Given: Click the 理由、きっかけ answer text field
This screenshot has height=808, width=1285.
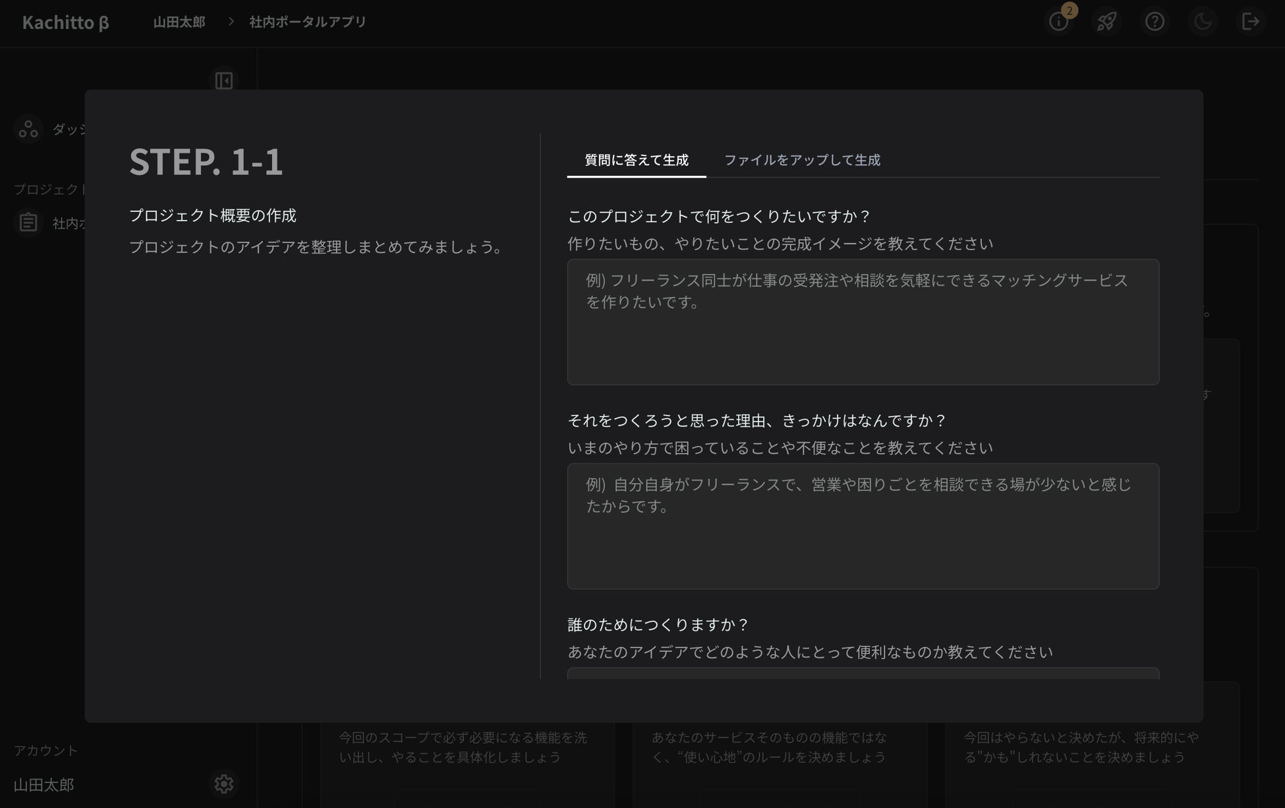Looking at the screenshot, I should pos(863,526).
